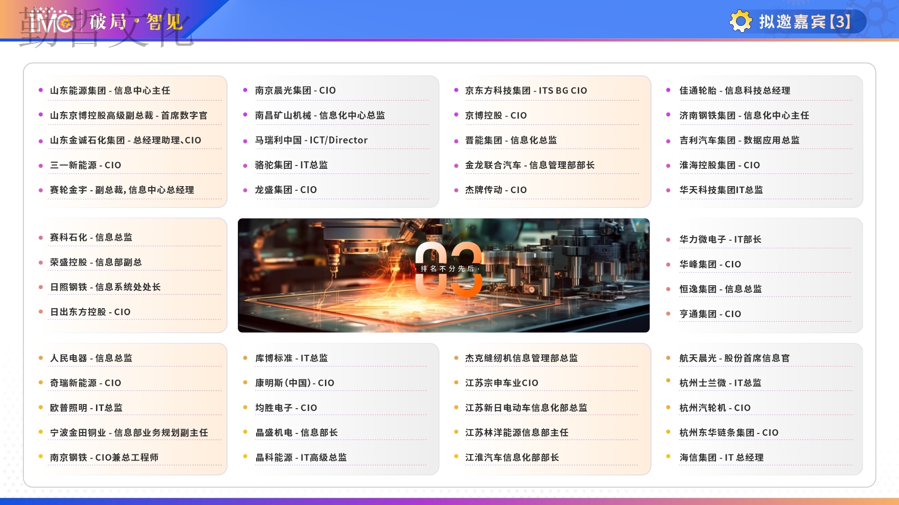899x505 pixels.
Task: Click the 破局·智见 title text
Action: [135, 22]
